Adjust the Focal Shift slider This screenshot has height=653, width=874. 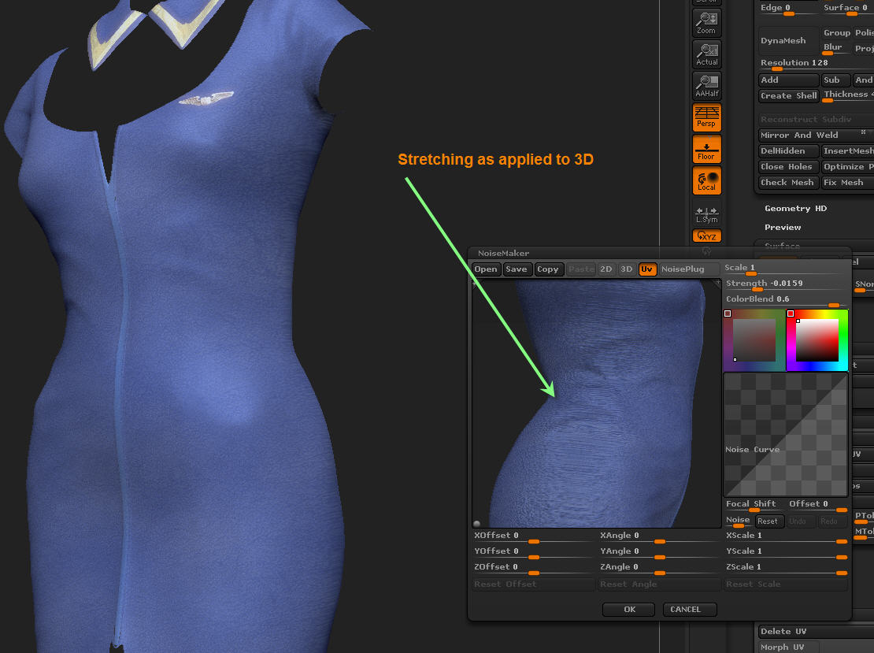coord(754,505)
